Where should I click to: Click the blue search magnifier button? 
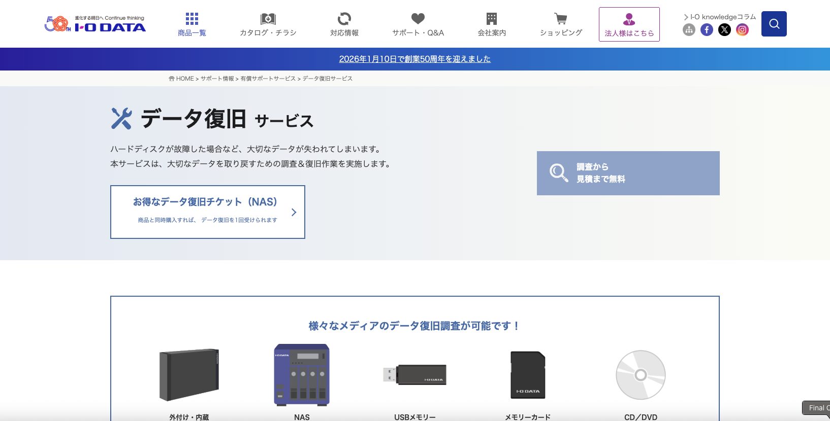[774, 24]
